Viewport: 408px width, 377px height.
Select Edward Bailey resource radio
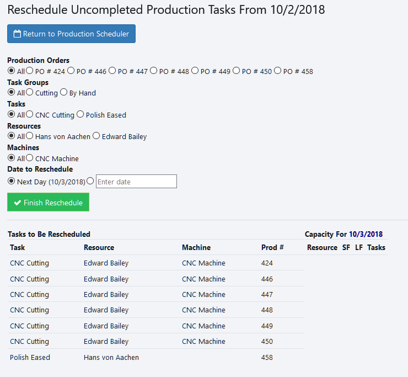(96, 136)
